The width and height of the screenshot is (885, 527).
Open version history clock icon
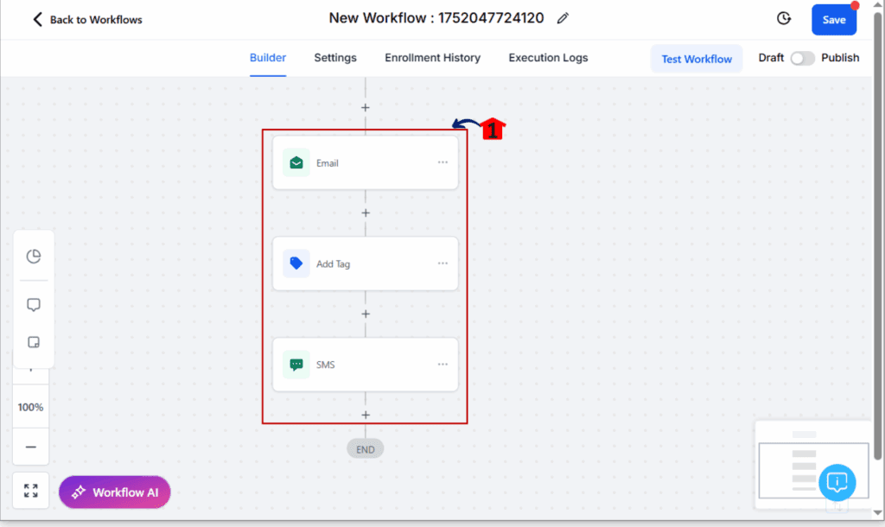tap(784, 19)
